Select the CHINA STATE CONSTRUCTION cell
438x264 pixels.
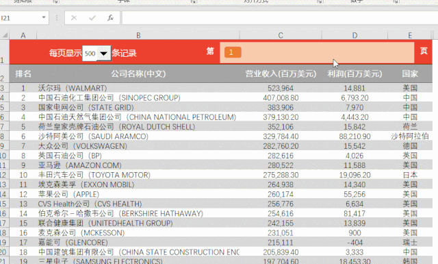[138, 252]
